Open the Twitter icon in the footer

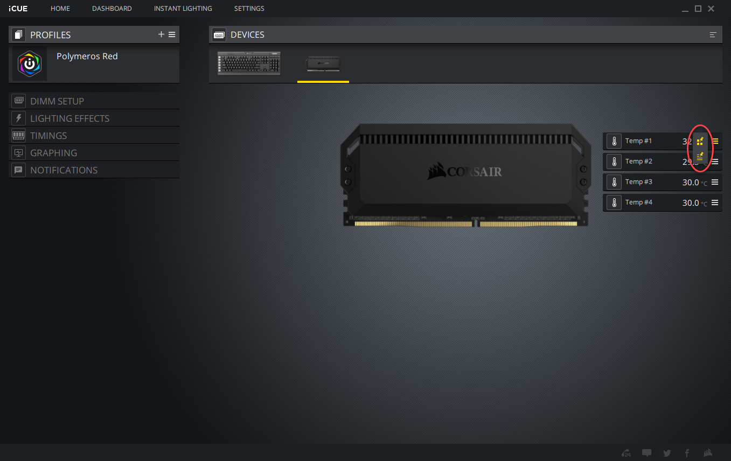[x=667, y=453]
